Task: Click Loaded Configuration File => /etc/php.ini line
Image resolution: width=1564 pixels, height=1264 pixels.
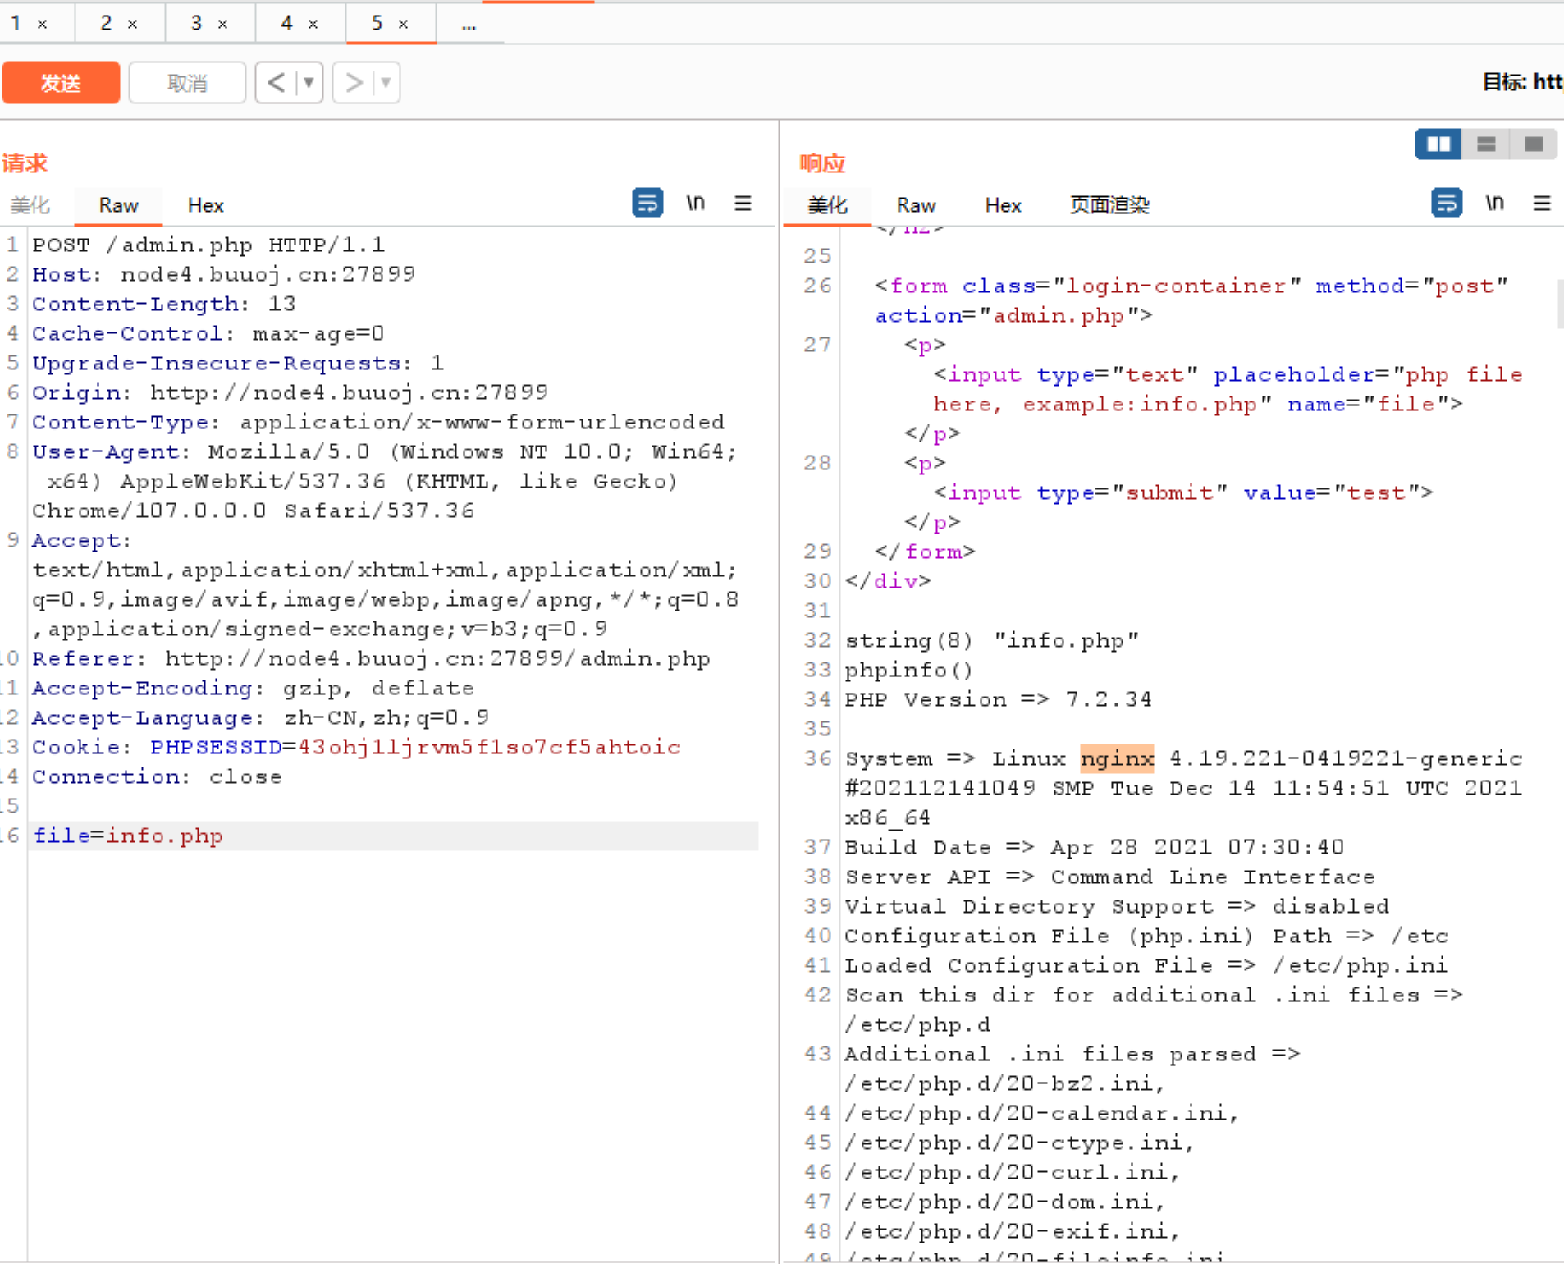Action: click(x=1146, y=965)
